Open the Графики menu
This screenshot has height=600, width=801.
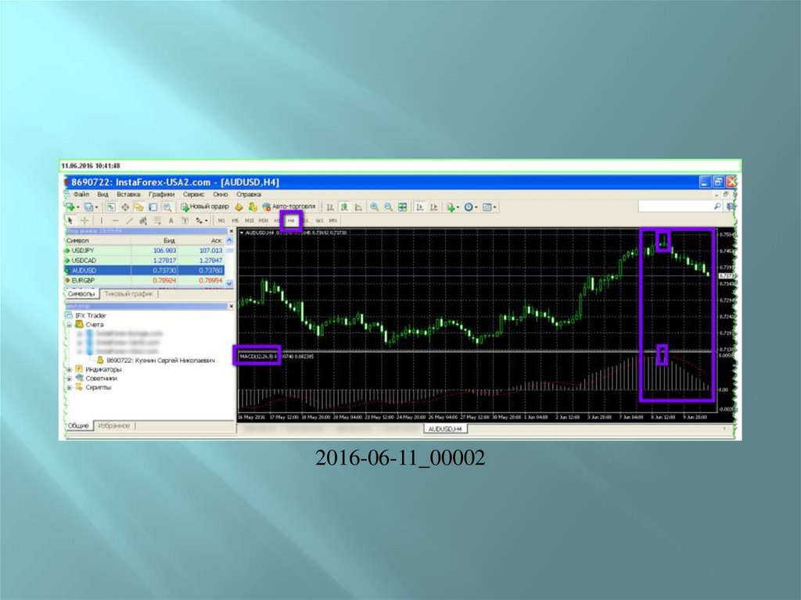[163, 193]
